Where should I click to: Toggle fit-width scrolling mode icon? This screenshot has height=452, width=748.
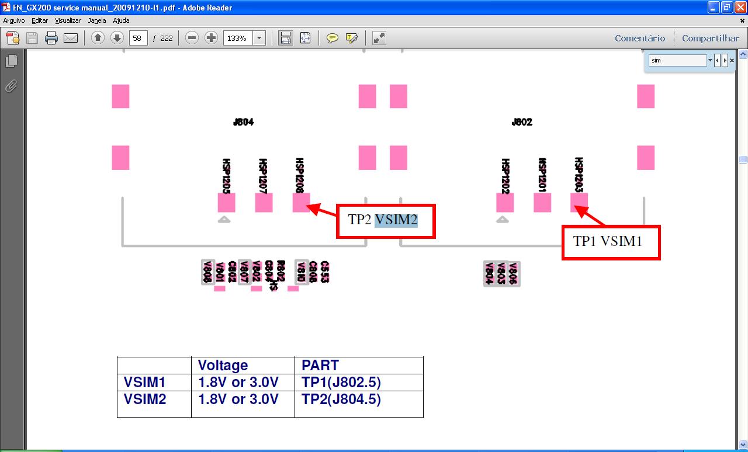click(x=285, y=38)
